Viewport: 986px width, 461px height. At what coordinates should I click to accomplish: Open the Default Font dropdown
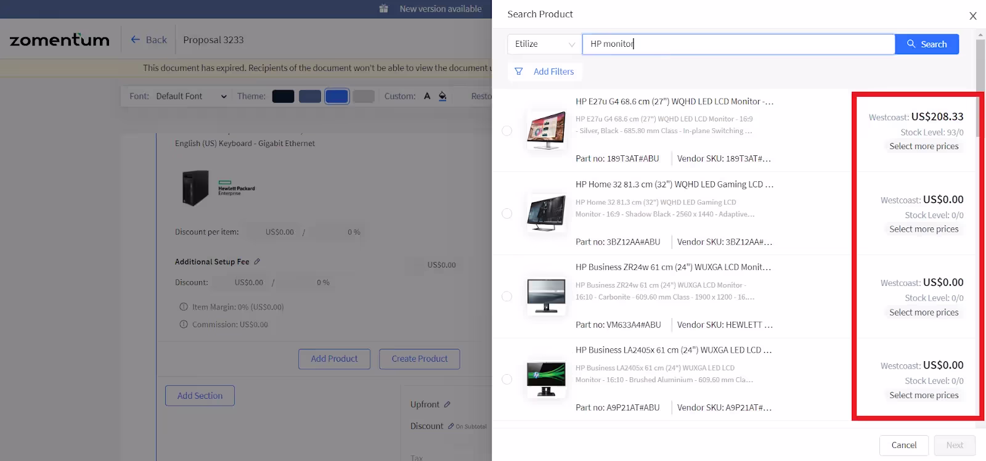tap(191, 96)
